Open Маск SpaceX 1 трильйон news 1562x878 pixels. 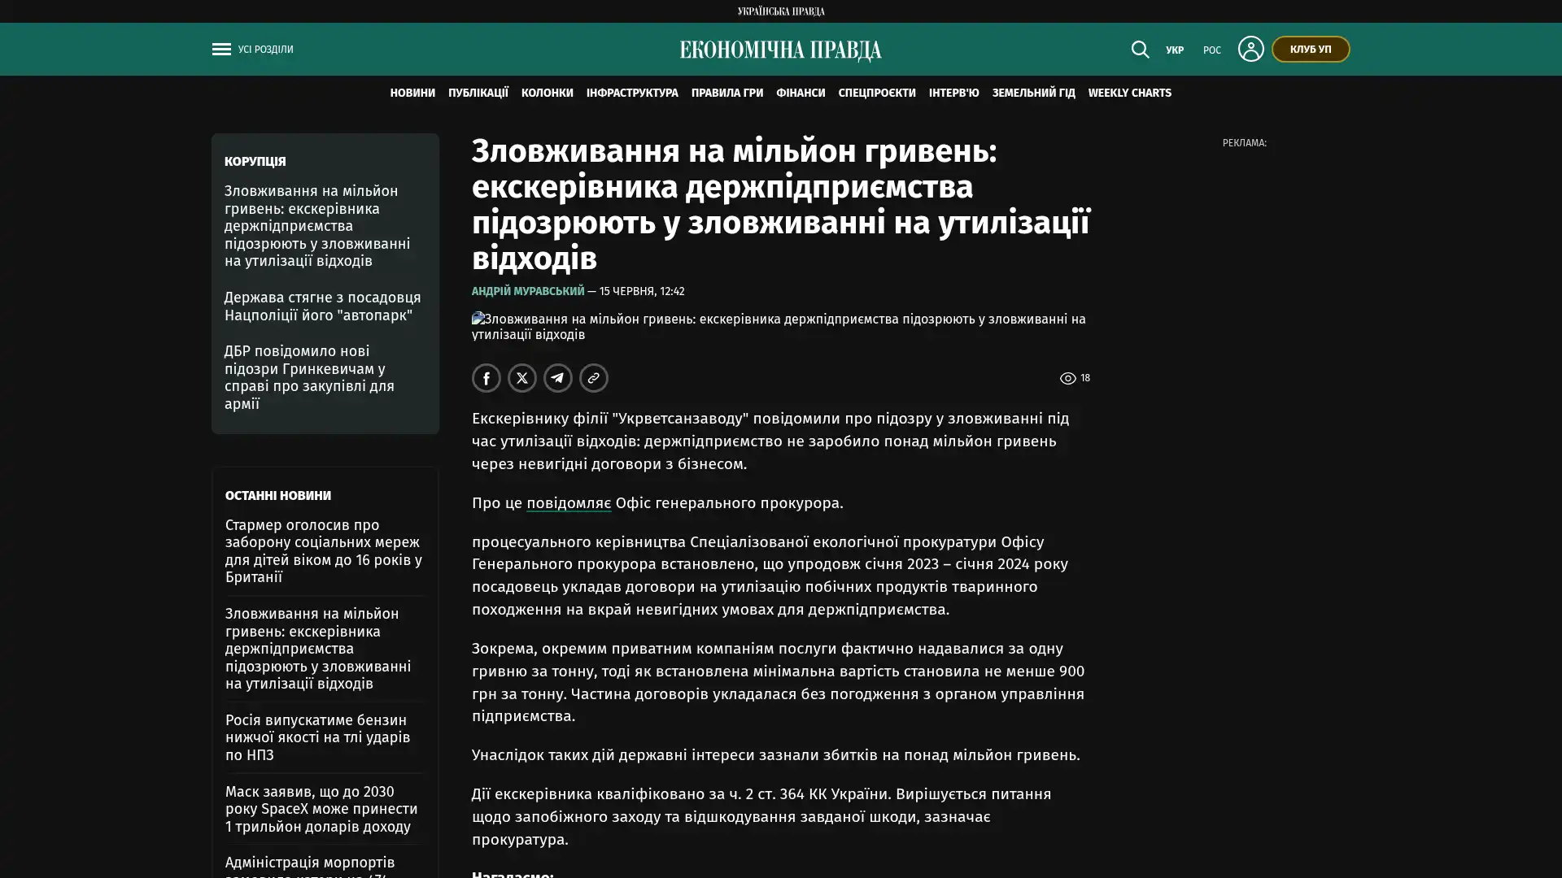click(x=321, y=809)
